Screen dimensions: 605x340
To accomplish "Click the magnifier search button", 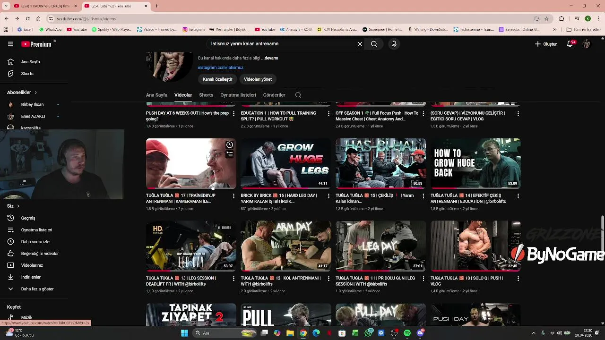I will [x=374, y=44].
